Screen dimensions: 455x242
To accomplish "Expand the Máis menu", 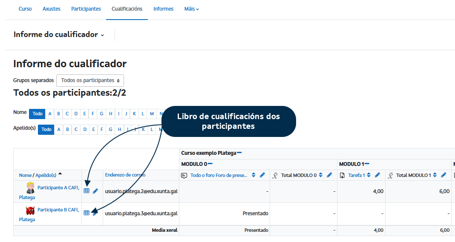I will [192, 9].
